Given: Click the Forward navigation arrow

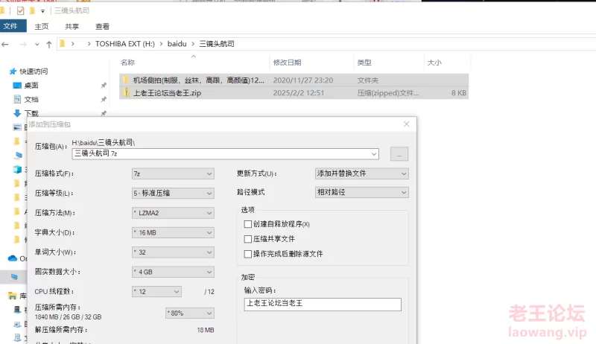Looking at the screenshot, I should [x=23, y=45].
